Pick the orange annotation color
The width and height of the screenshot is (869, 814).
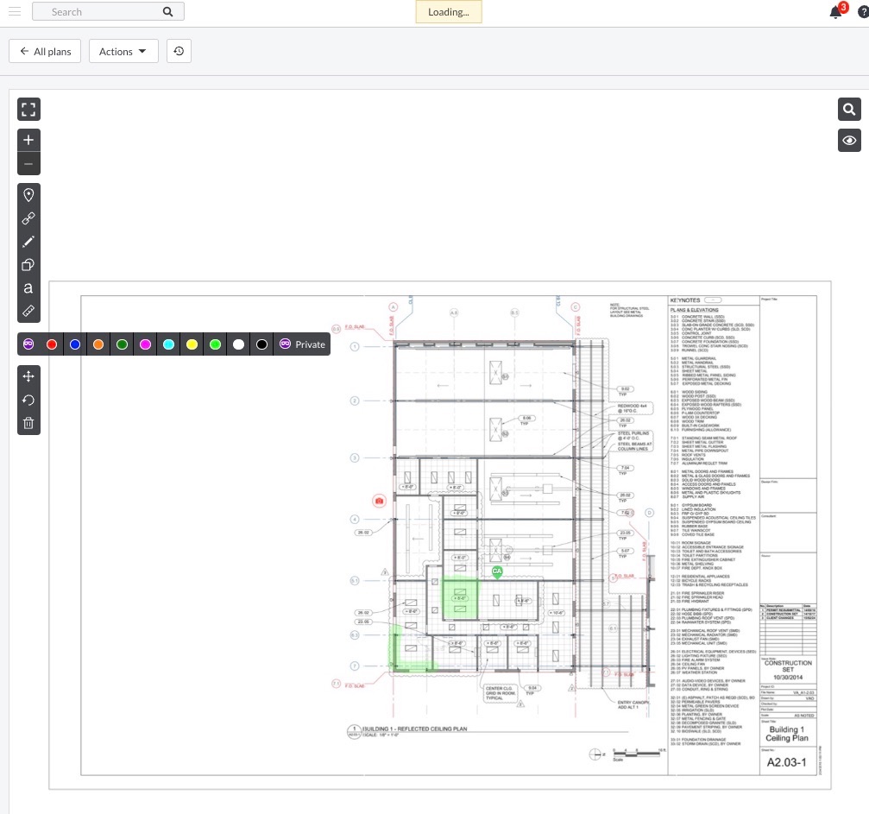pos(98,344)
